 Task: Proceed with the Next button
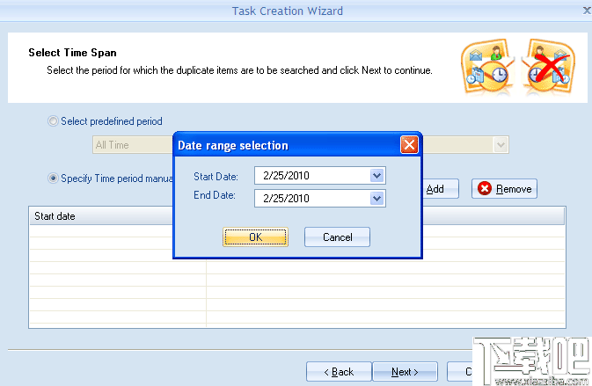coord(405,372)
